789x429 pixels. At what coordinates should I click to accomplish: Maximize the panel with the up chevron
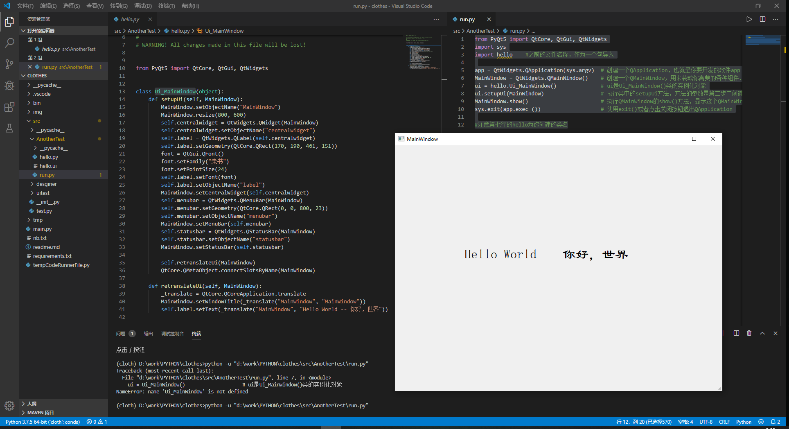tap(762, 333)
